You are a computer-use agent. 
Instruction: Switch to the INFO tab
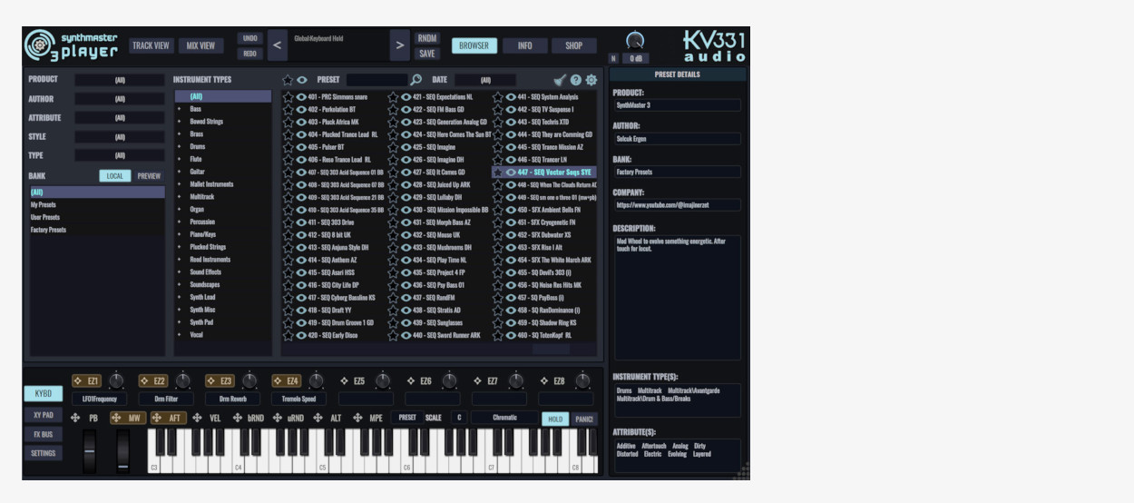[x=525, y=45]
